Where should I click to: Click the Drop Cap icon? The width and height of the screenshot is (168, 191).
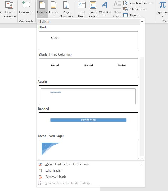tap(117, 5)
